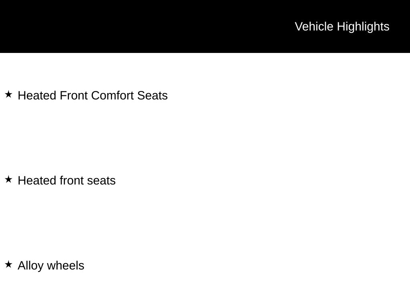Click the Vehicle Highlights title text
410x308 pixels.
click(x=342, y=26)
